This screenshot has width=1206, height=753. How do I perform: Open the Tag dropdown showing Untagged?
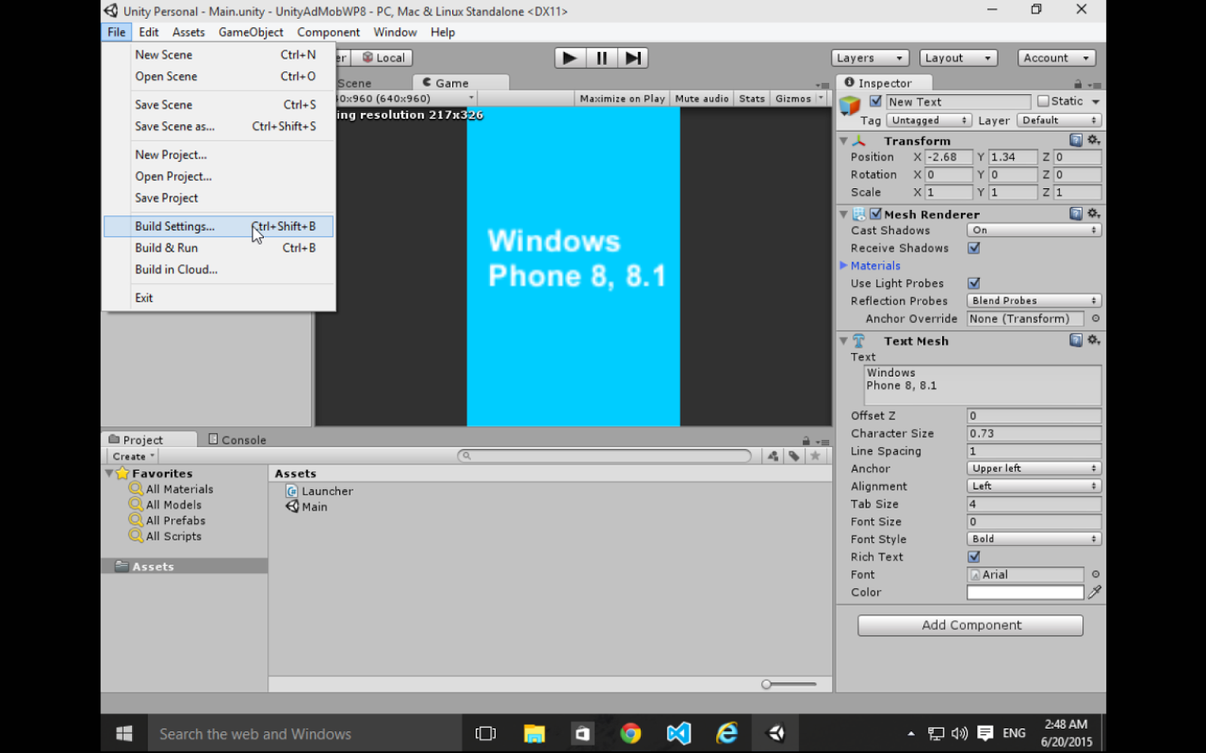(x=929, y=120)
